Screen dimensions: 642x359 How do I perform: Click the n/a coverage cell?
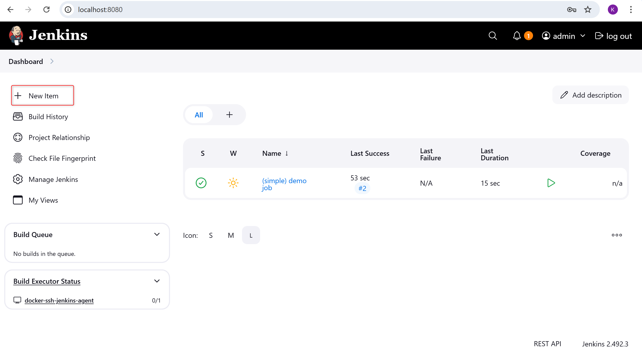(617, 183)
